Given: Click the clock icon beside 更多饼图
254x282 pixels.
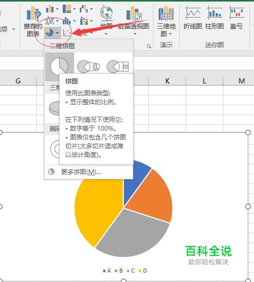Looking at the screenshot, I should [51, 172].
